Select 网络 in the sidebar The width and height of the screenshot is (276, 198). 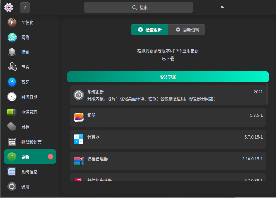tap(30, 37)
